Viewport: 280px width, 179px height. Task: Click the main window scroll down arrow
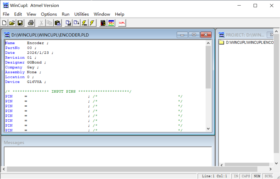click(x=276, y=163)
